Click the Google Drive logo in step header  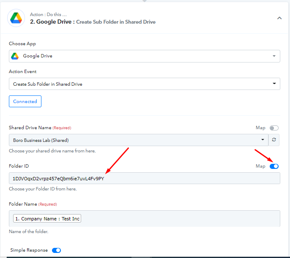16,18
